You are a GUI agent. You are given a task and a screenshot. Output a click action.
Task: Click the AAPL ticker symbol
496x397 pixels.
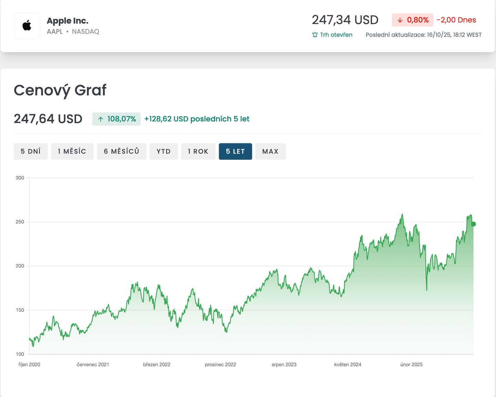click(x=55, y=32)
